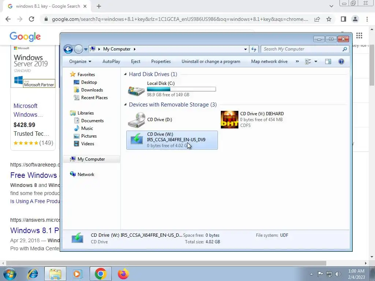Select Network in navigation pane
375x281 pixels.
86,175
